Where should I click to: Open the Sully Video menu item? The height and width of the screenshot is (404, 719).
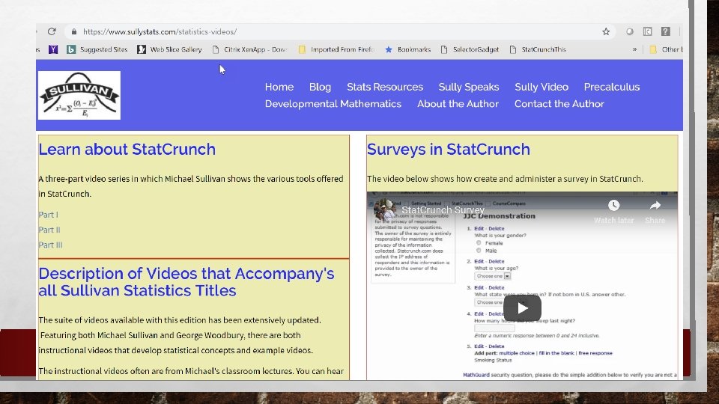point(541,87)
